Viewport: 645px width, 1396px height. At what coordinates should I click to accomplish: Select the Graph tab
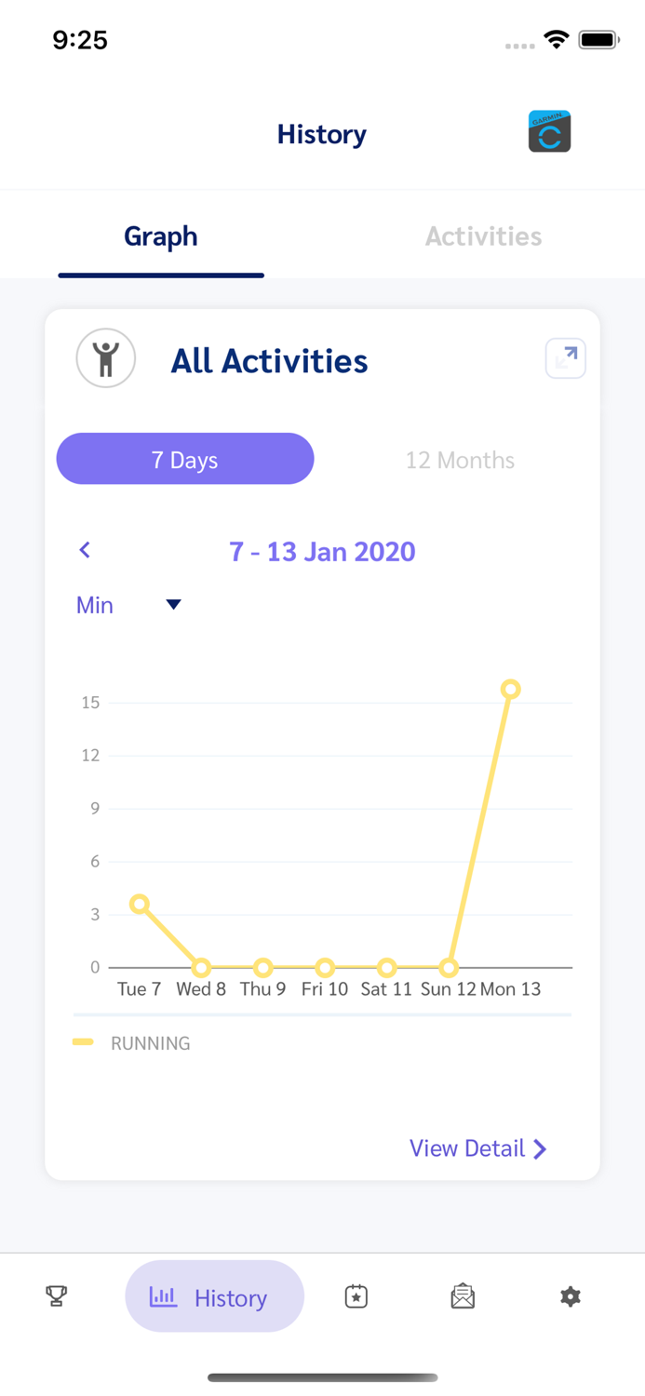[160, 235]
